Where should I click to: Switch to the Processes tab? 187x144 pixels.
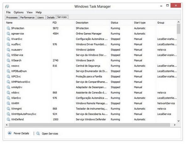tap(12, 17)
